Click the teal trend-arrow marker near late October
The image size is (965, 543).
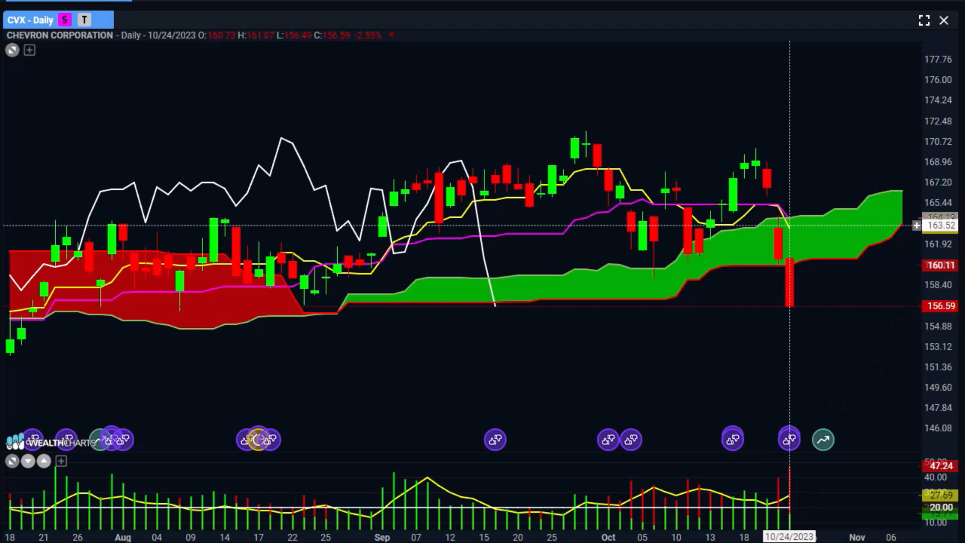[x=823, y=440]
